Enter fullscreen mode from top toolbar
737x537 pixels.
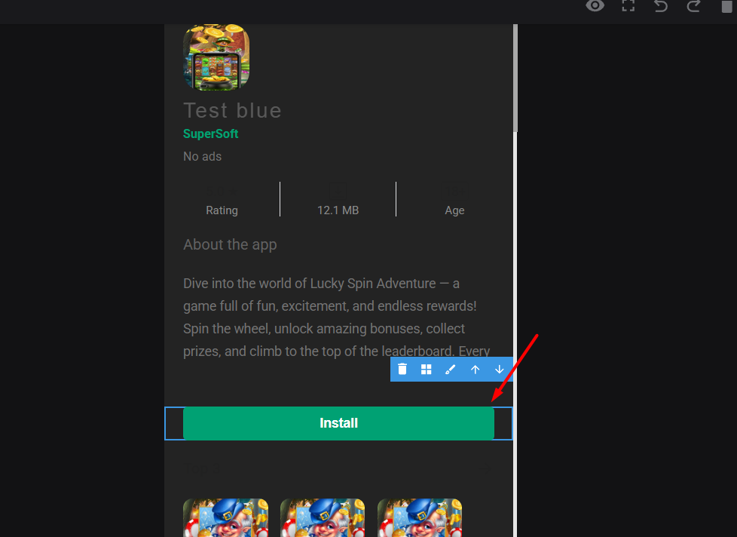[628, 7]
